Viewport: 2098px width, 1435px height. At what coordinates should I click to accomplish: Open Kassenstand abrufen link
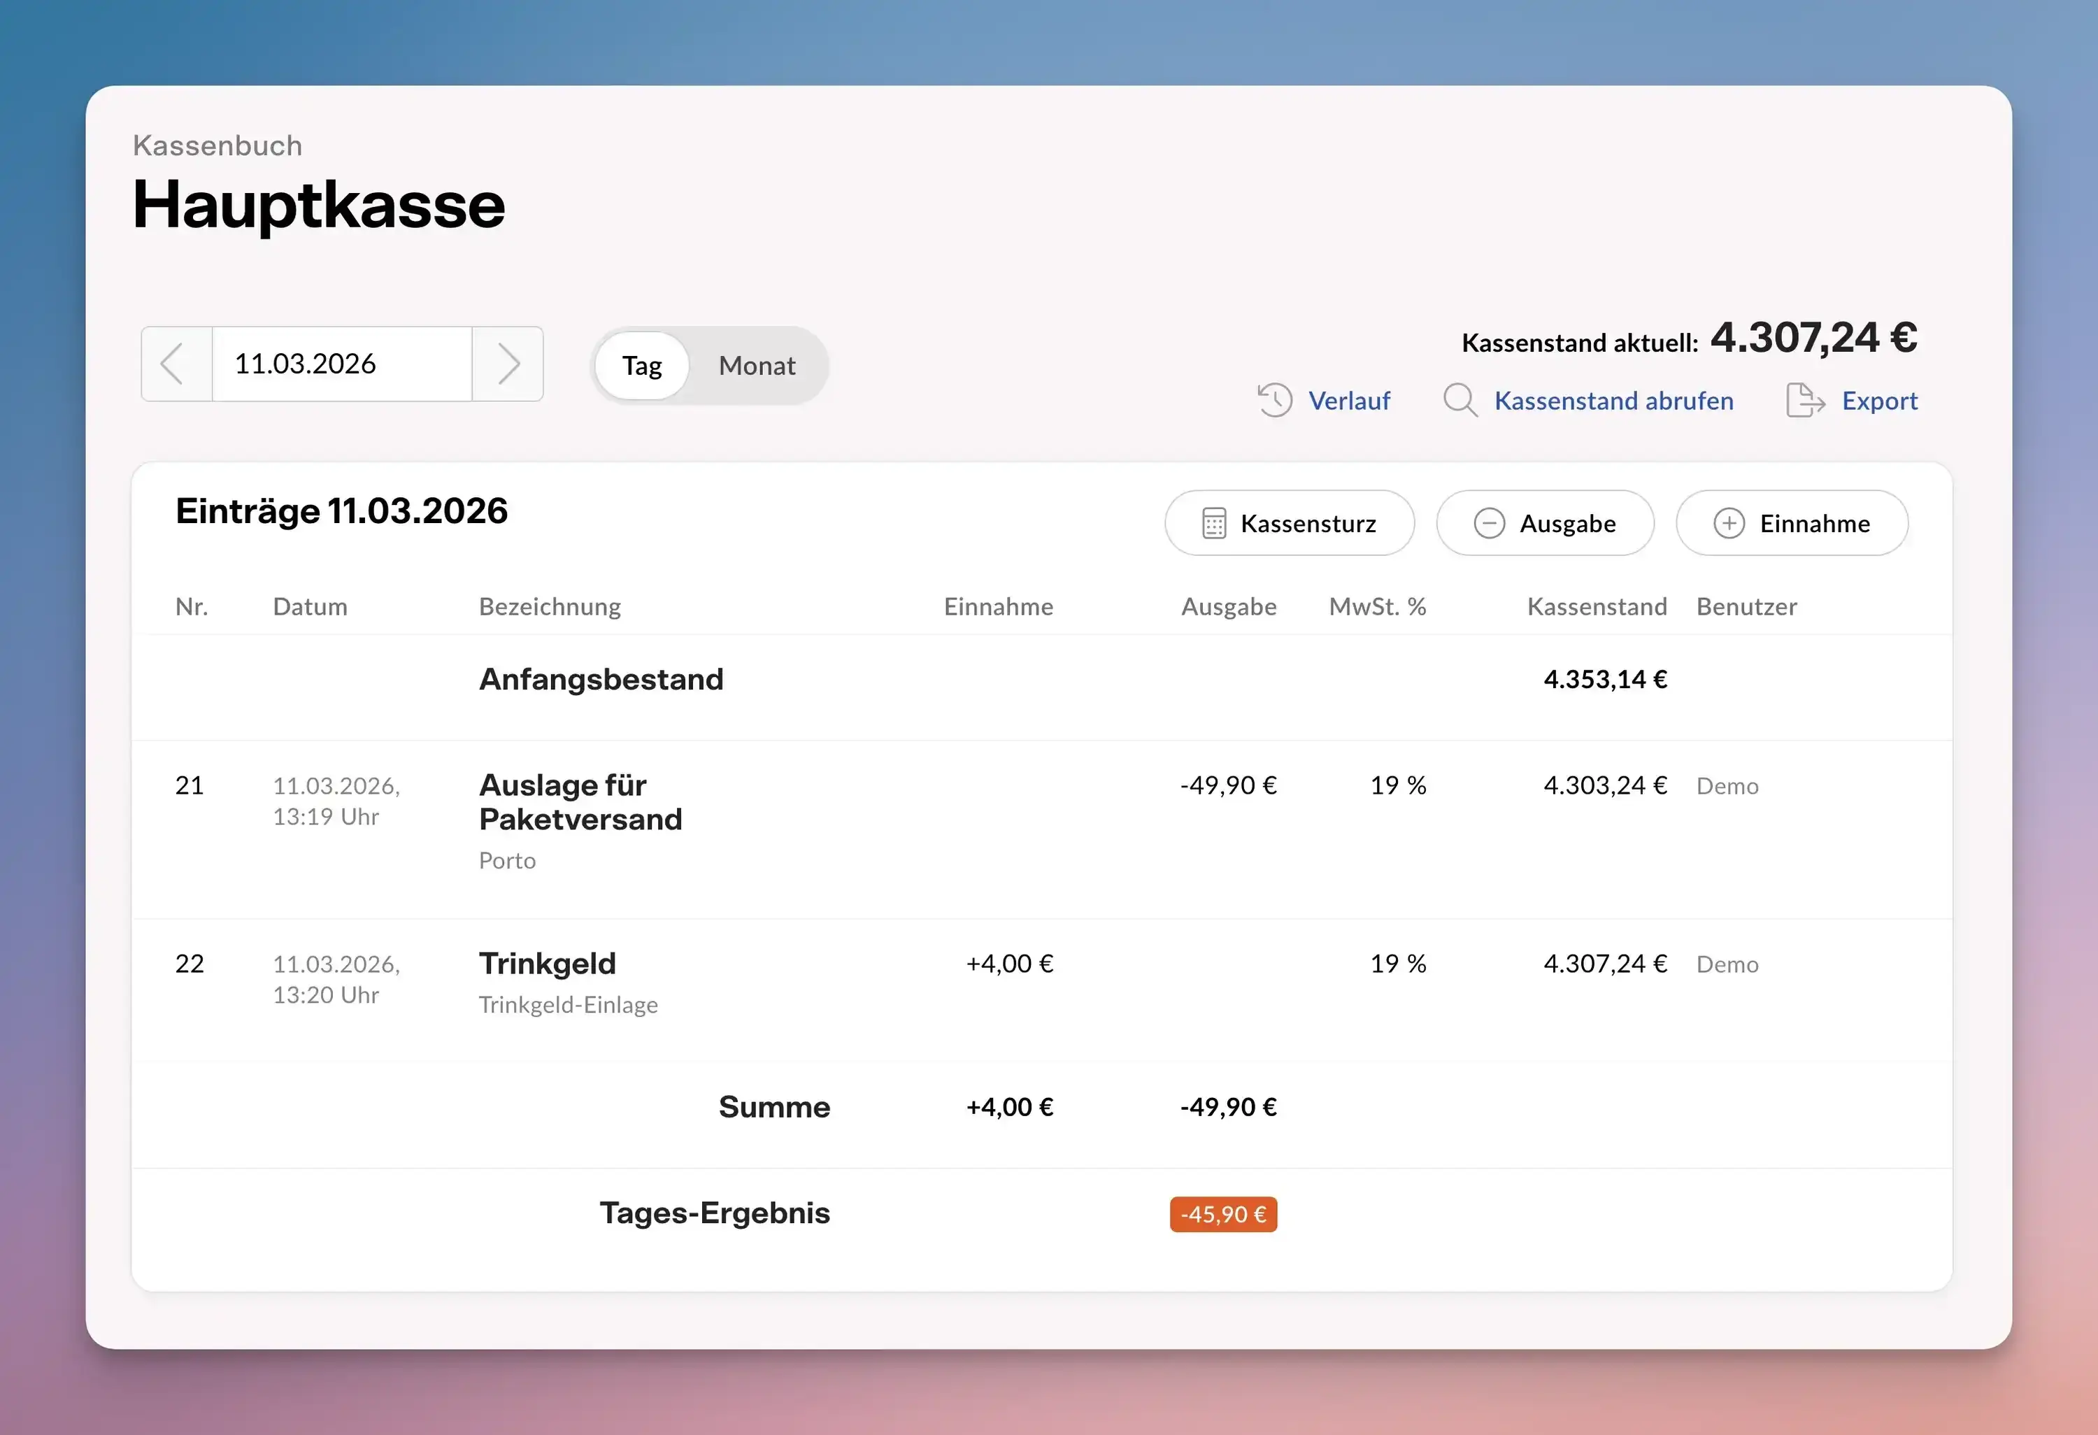[x=1613, y=401]
